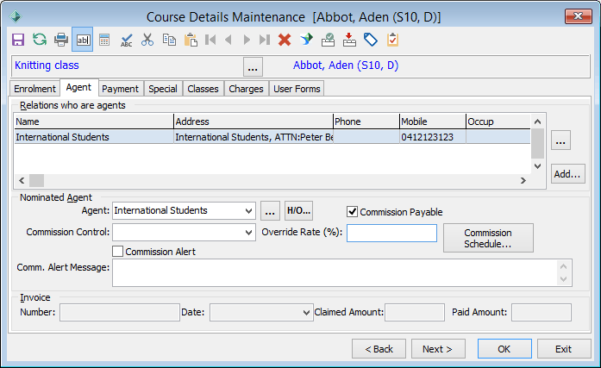The height and width of the screenshot is (368, 601).
Task: Click the blue tag icon
Action: (x=371, y=40)
